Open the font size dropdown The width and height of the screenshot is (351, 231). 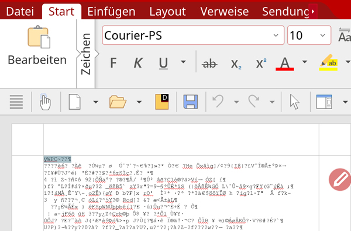click(x=322, y=35)
